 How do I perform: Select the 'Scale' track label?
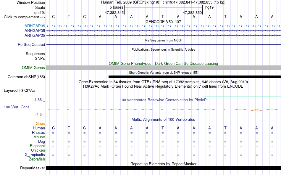coord(40,7)
